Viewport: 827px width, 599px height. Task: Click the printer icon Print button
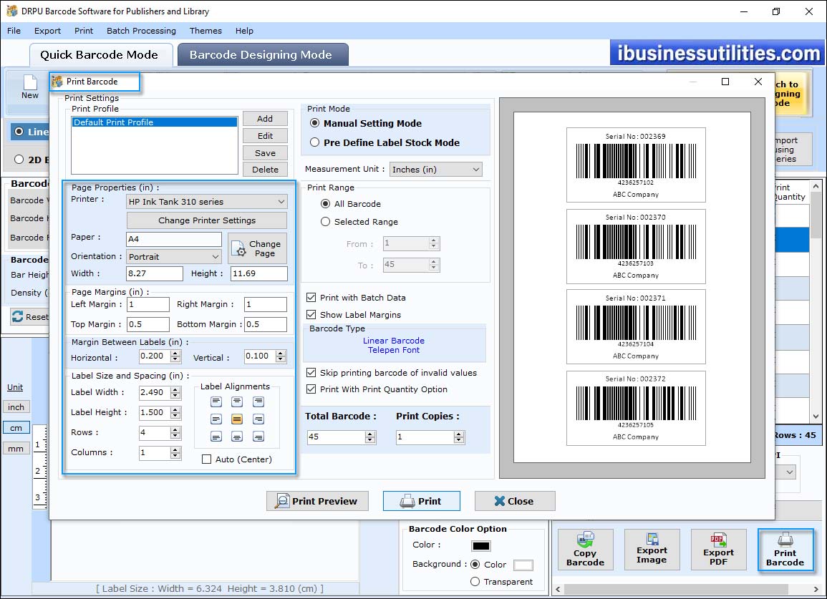coord(422,501)
